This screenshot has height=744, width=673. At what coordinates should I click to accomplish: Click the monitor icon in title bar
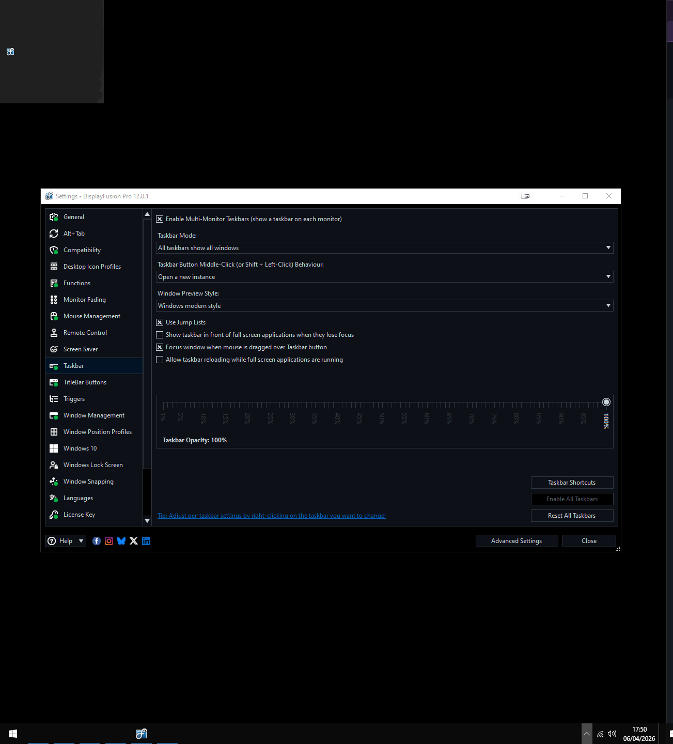coord(525,196)
